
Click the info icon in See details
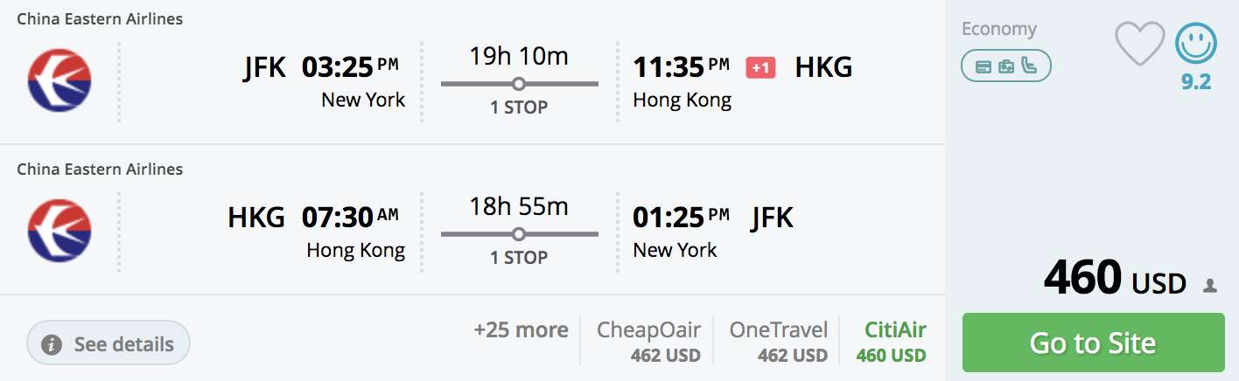click(x=52, y=344)
